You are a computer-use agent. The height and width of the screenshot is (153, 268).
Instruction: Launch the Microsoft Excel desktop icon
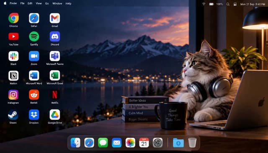pyautogui.click(x=55, y=75)
